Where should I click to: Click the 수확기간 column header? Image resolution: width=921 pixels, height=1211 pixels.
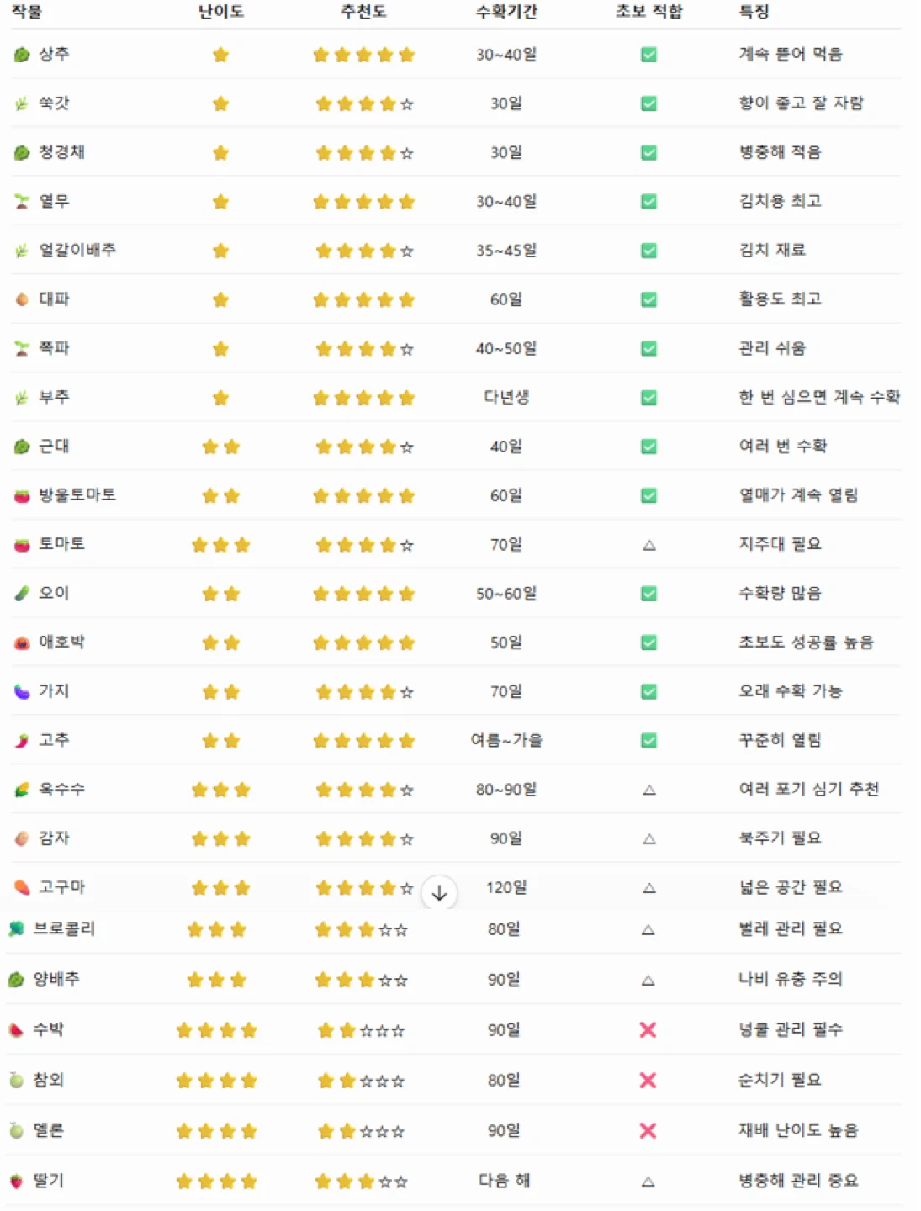[506, 12]
